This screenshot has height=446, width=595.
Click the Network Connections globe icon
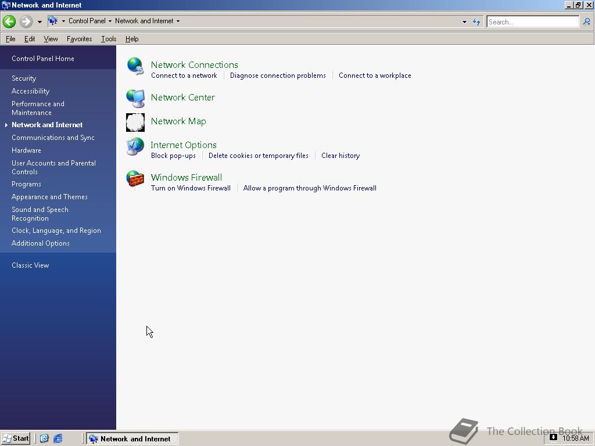135,66
